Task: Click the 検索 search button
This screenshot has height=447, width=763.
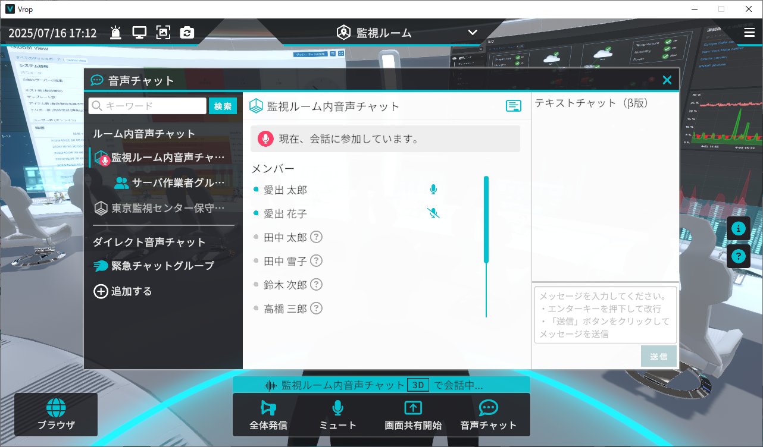Action: [223, 106]
